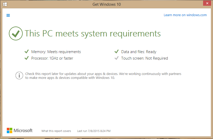Close the Get Windows 10 window

[207, 3]
